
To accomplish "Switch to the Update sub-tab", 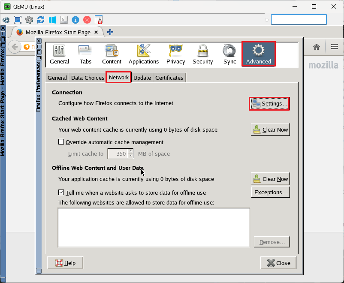I will (142, 78).
